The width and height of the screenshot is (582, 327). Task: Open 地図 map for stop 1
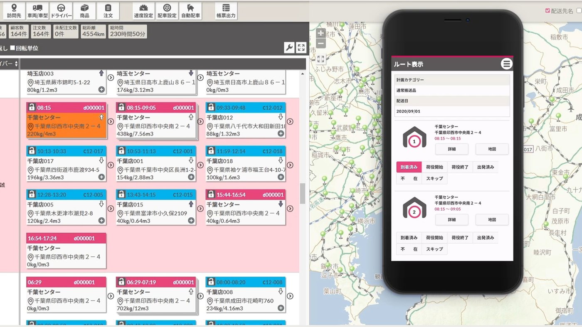pyautogui.click(x=492, y=149)
